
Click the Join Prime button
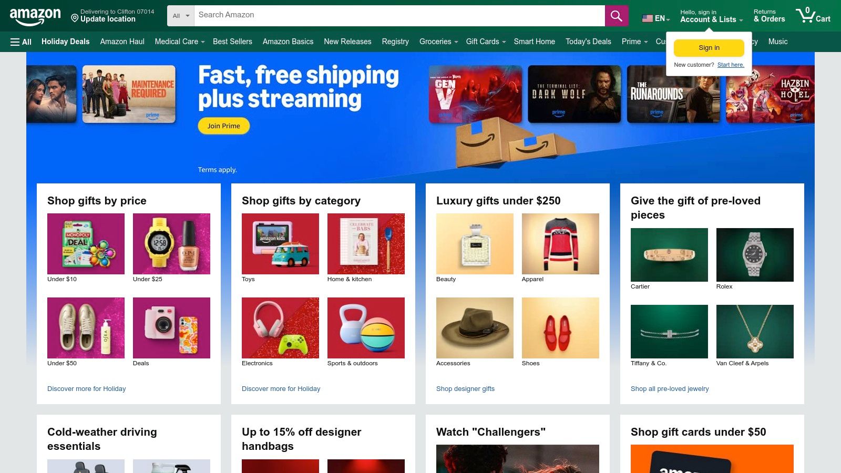[224, 126]
